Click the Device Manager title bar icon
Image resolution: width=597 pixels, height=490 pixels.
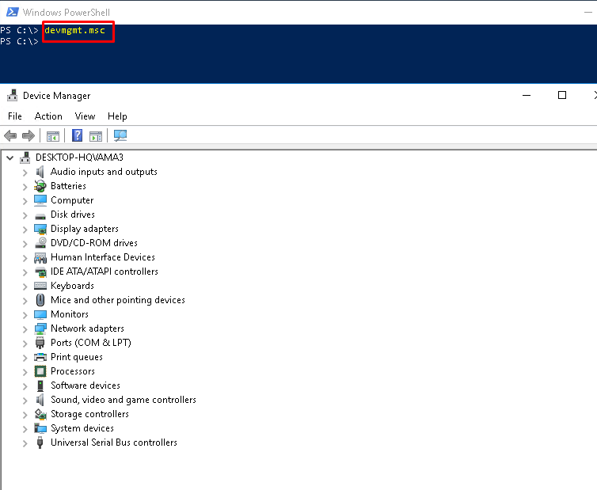[12, 96]
